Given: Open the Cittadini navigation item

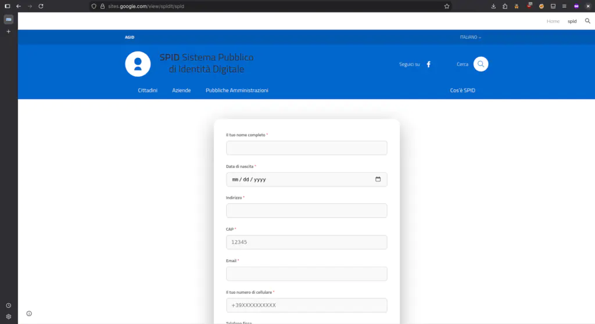Looking at the screenshot, I should point(148,90).
